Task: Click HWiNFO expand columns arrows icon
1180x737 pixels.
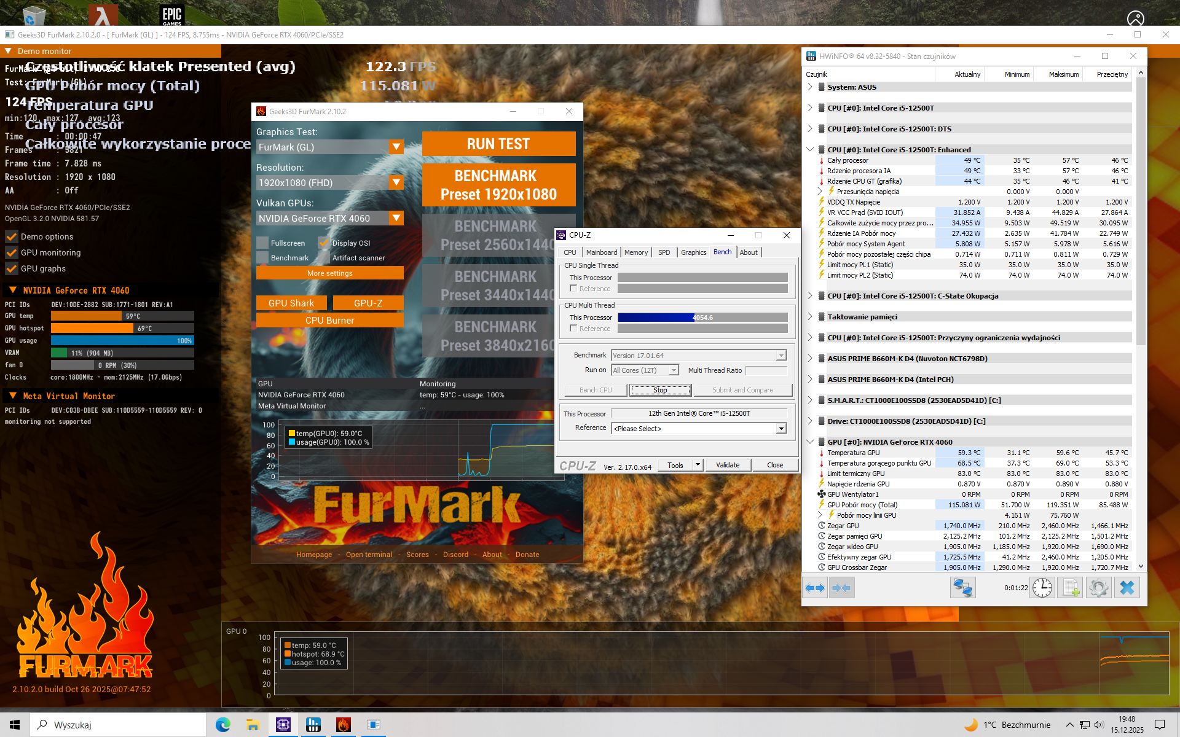Action: 815,588
